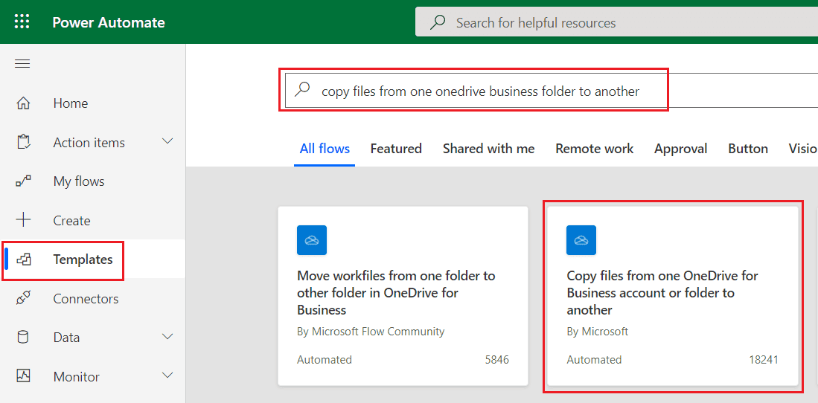The width and height of the screenshot is (818, 403).
Task: Select the All flows tab
Action: 325,149
